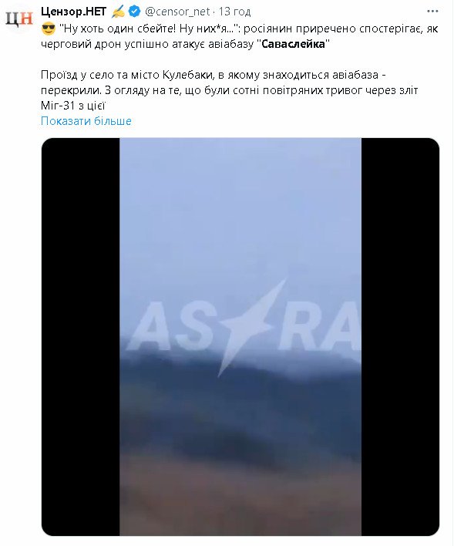Click the bold Саваслейка text
This screenshot has height=546, width=454.
pos(293,44)
